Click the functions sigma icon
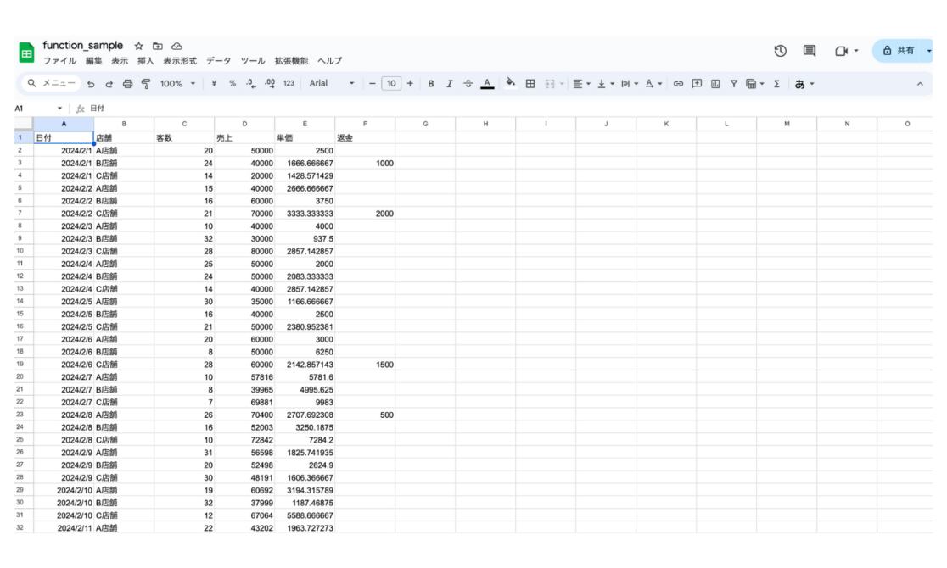947x568 pixels. click(x=776, y=84)
